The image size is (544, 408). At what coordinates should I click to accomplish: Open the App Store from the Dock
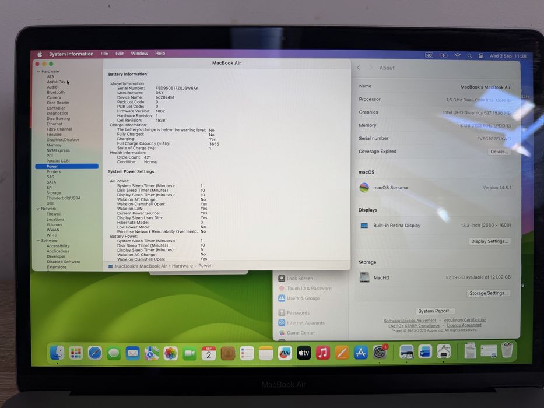click(361, 353)
